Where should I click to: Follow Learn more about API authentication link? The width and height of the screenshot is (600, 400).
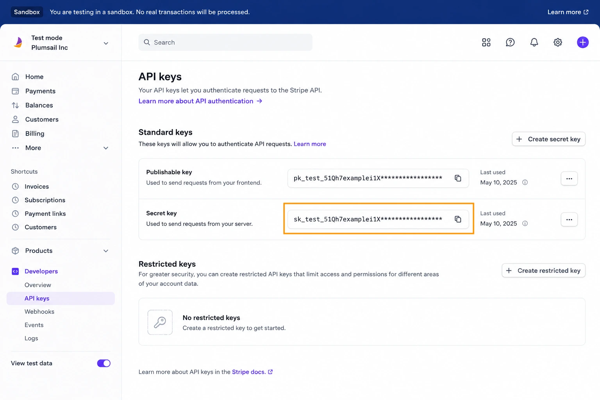point(200,101)
